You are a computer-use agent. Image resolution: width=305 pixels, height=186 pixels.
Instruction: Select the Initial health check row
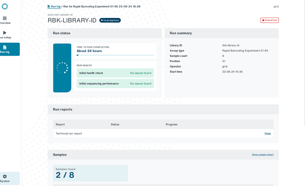(115, 73)
